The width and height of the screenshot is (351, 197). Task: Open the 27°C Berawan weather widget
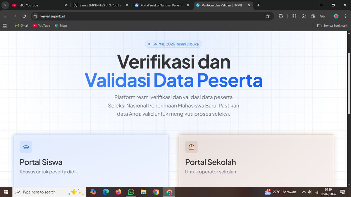[280, 192]
